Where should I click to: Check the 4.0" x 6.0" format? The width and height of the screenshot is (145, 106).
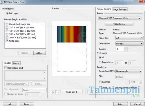click(7, 31)
